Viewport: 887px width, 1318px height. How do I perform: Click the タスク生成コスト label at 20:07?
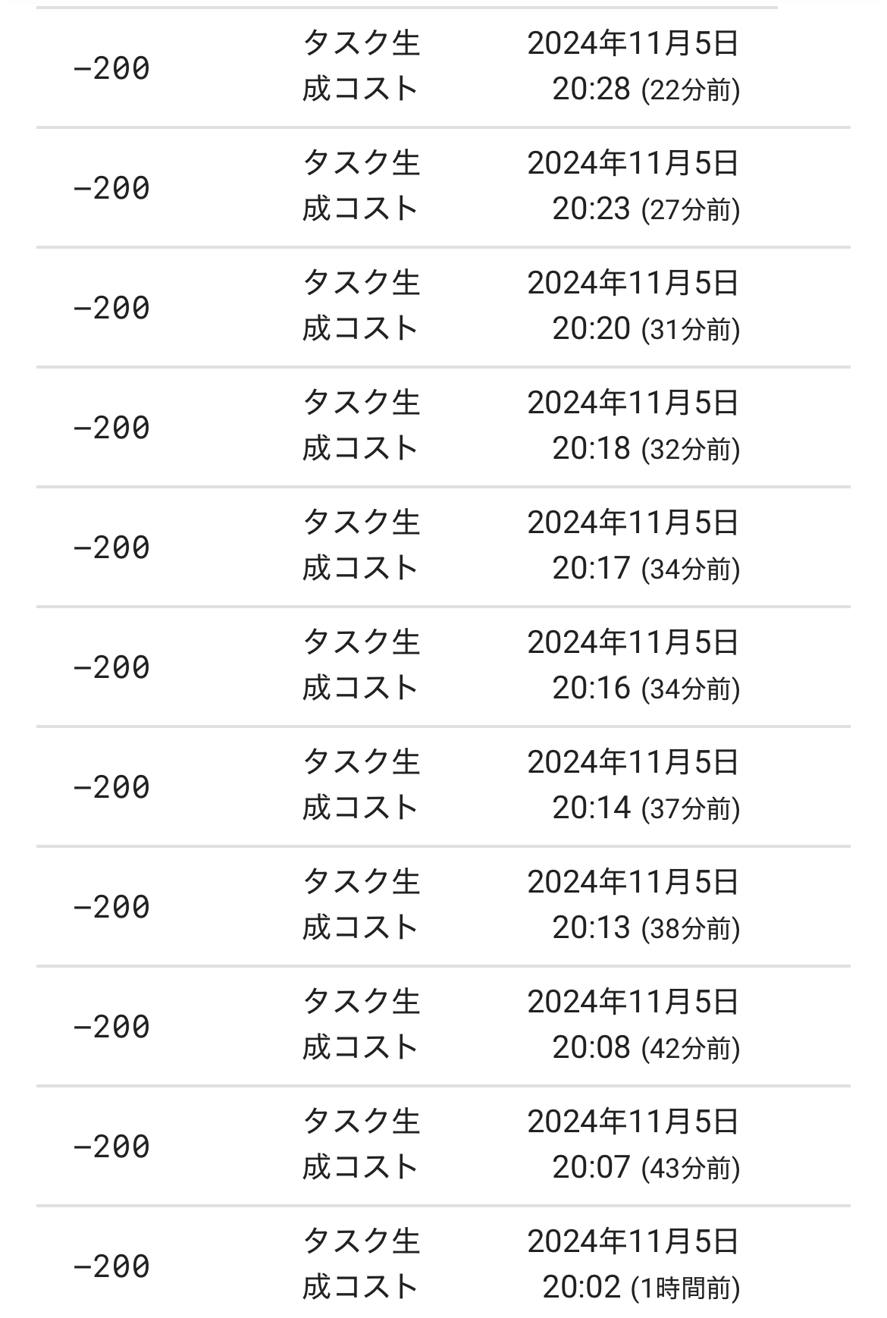361,1144
